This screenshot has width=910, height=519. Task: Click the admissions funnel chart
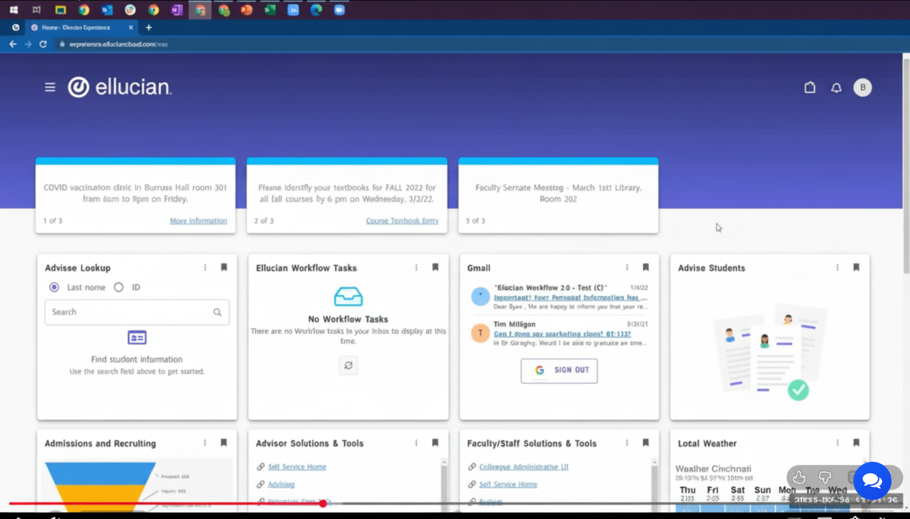click(101, 487)
